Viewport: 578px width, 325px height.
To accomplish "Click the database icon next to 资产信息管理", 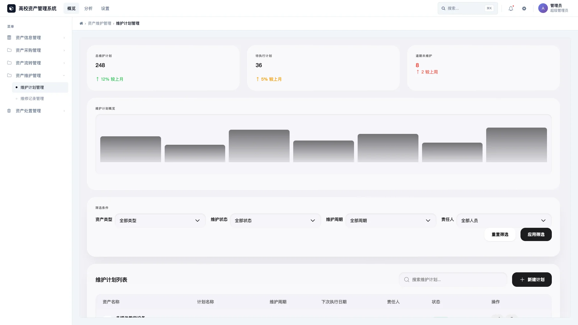I will [x=9, y=37].
